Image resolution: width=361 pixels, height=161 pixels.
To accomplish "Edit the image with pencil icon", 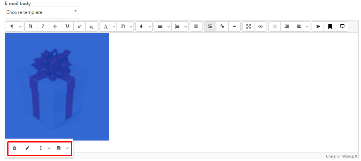I will (27, 148).
